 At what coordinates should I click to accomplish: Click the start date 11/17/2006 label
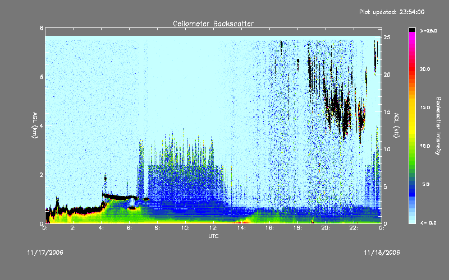pos(45,253)
